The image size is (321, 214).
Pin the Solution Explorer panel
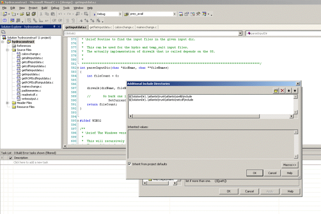(54, 27)
